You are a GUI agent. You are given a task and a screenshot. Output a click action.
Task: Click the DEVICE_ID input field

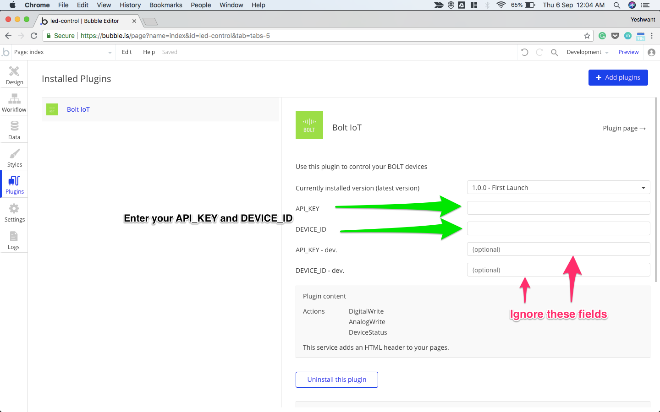pos(558,228)
